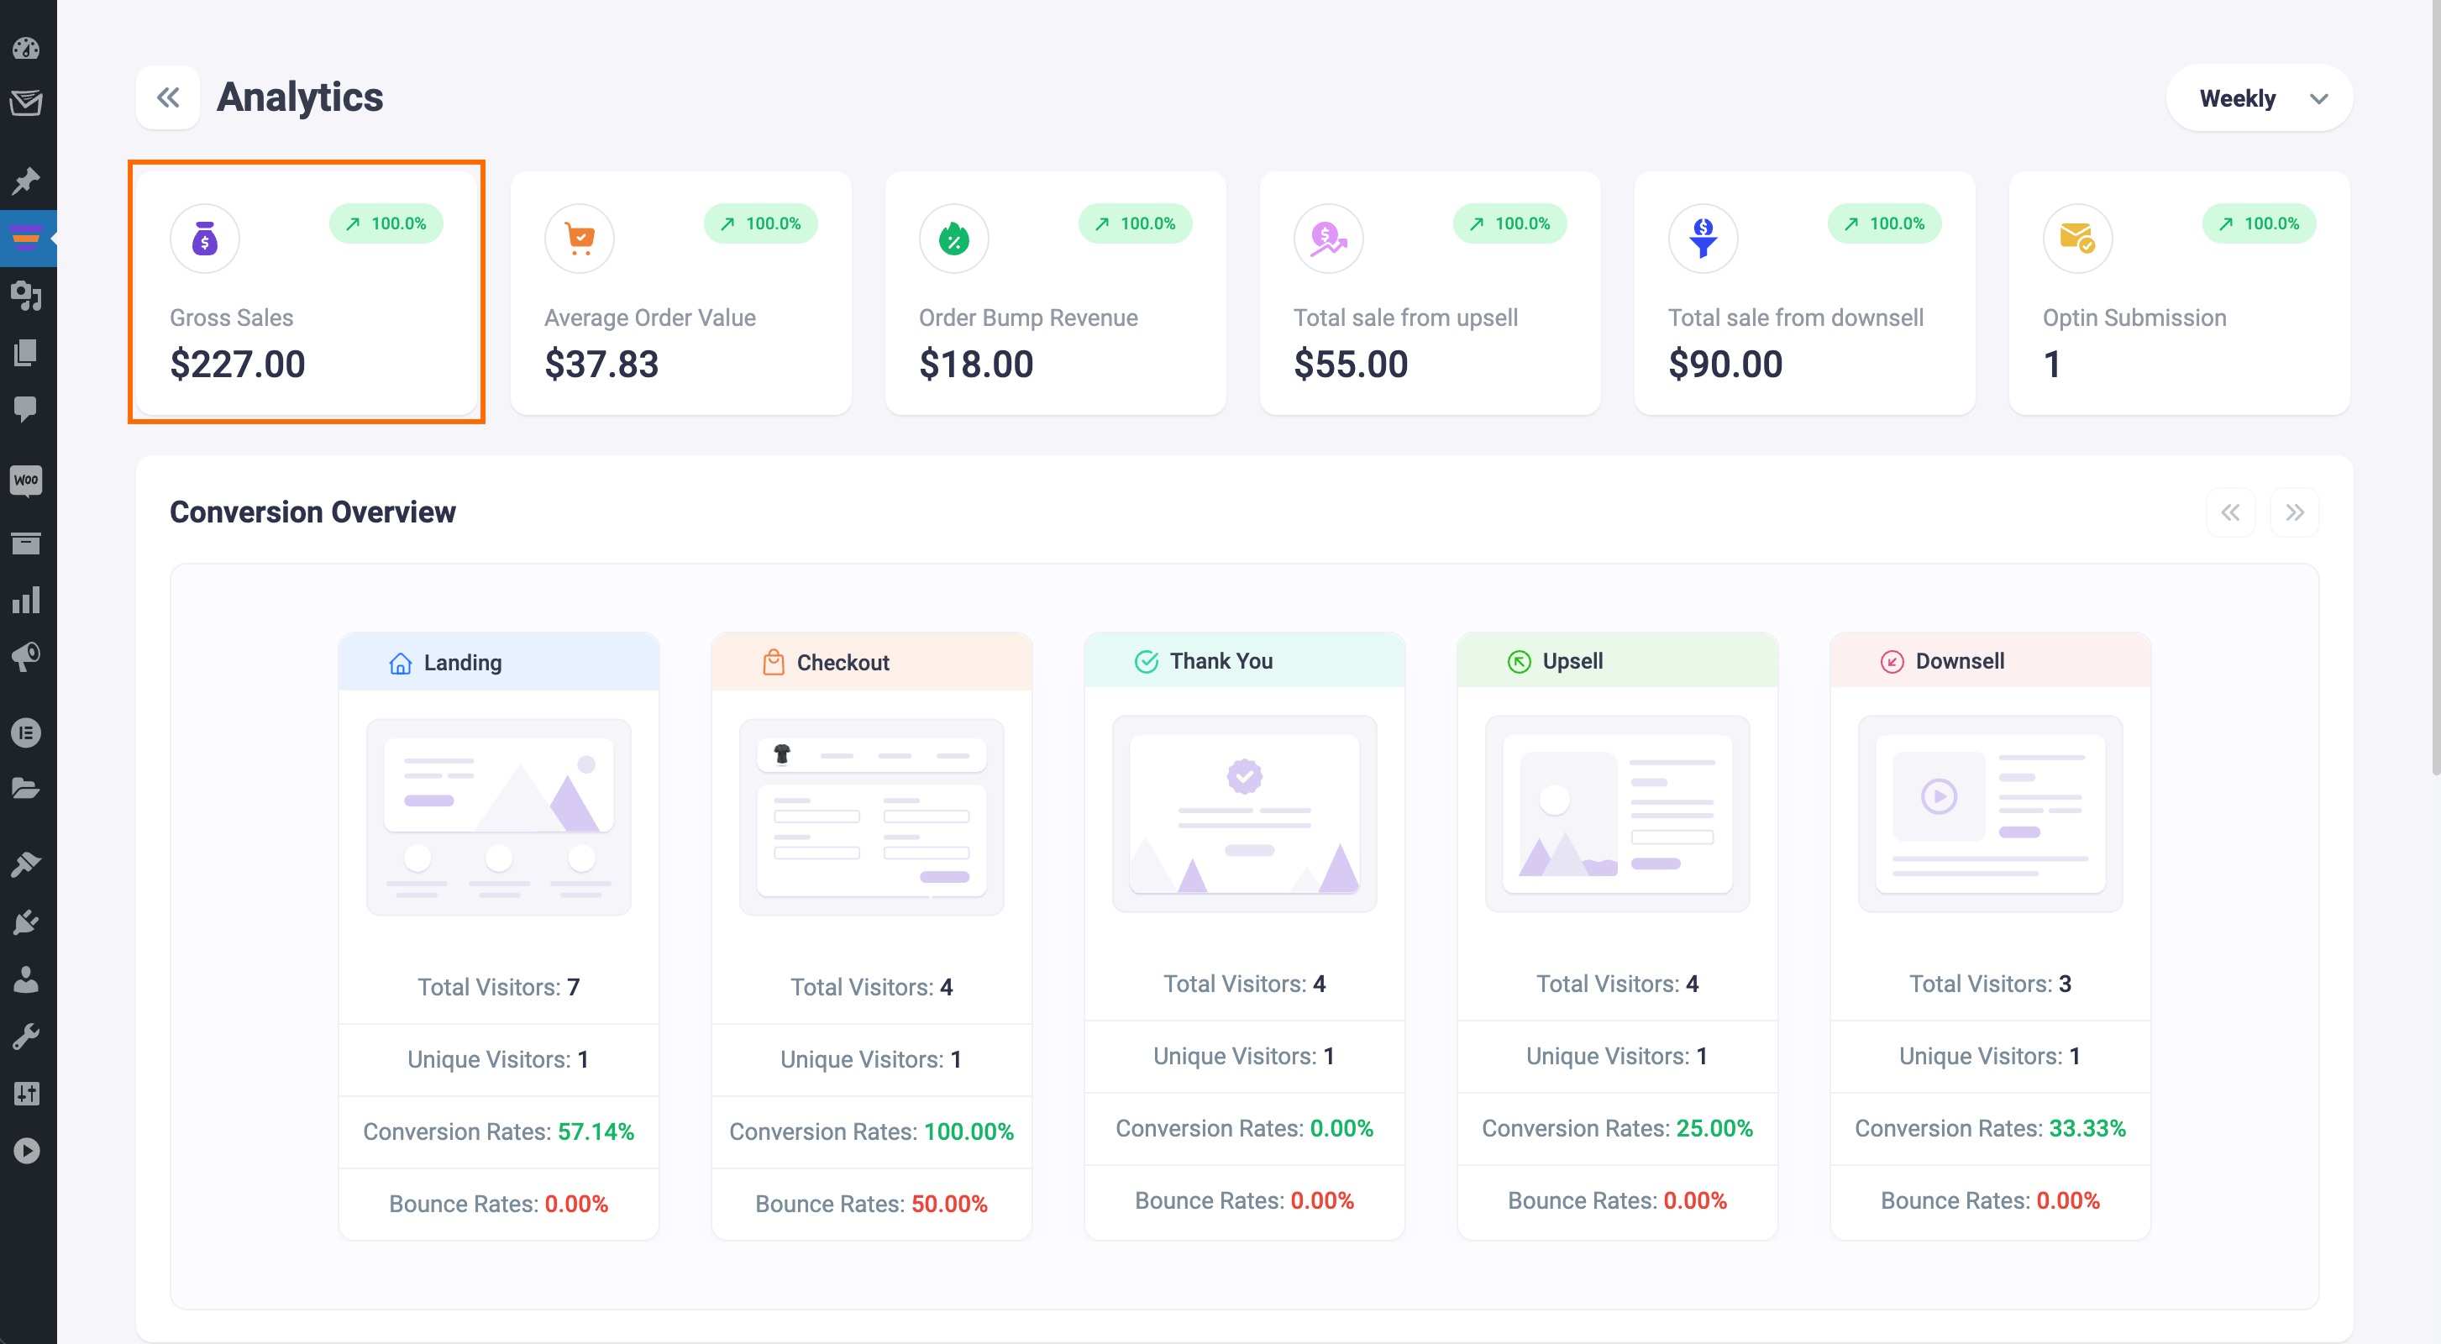This screenshot has height=1344, width=2441.
Task: Click the Average Order Value $37.83 amount
Action: pyautogui.click(x=601, y=364)
